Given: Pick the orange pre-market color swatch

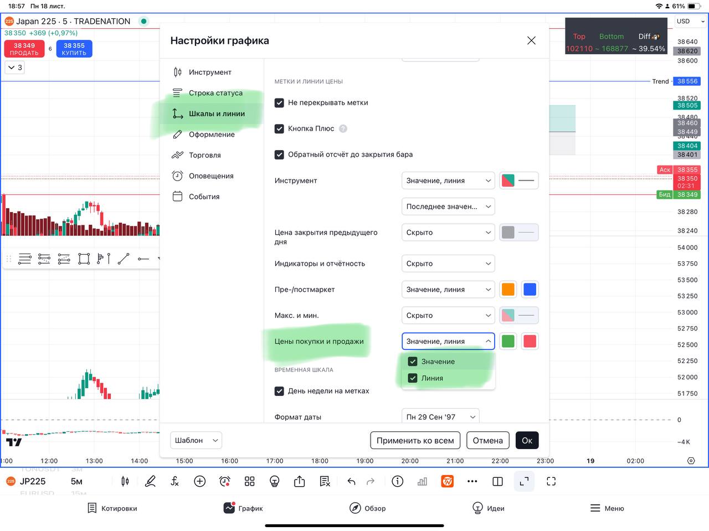Looking at the screenshot, I should (x=508, y=290).
